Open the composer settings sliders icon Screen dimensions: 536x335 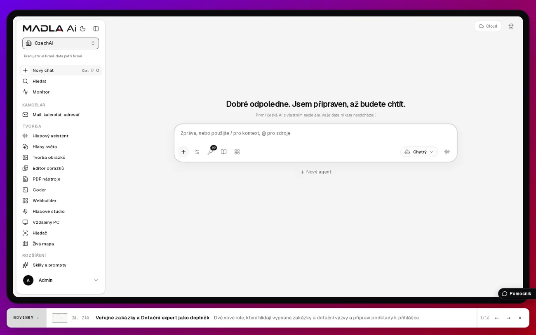197,152
